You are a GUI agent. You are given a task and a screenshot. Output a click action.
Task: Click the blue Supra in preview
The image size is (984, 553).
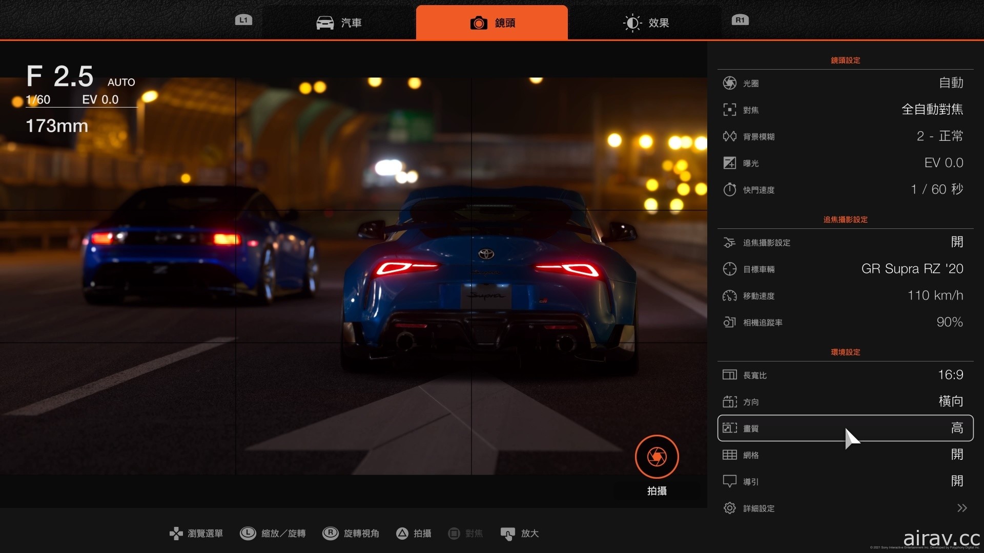[x=489, y=279]
